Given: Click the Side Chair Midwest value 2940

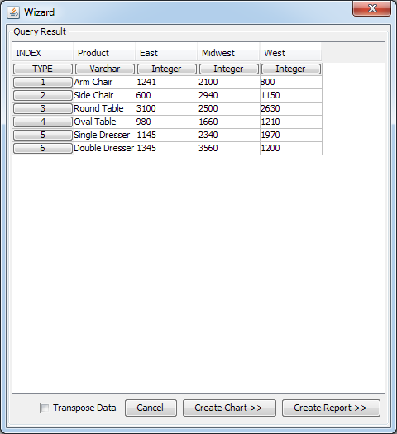Looking at the screenshot, I should pyautogui.click(x=229, y=96).
